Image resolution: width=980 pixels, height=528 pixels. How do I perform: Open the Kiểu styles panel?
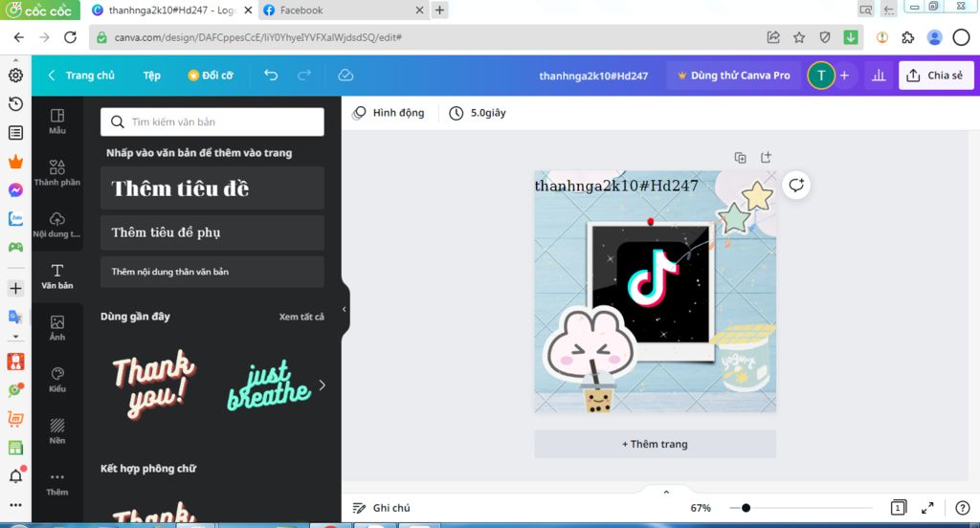tap(56, 380)
